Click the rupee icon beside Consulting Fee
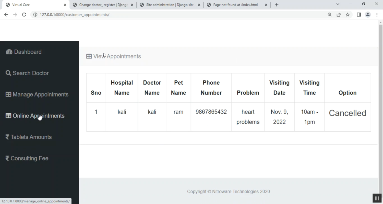Viewport: 383px width, 204px height. click(7, 158)
